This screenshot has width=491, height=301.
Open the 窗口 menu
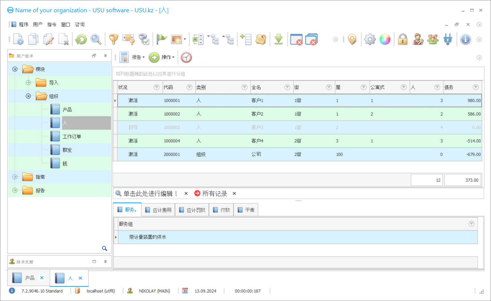[66, 24]
